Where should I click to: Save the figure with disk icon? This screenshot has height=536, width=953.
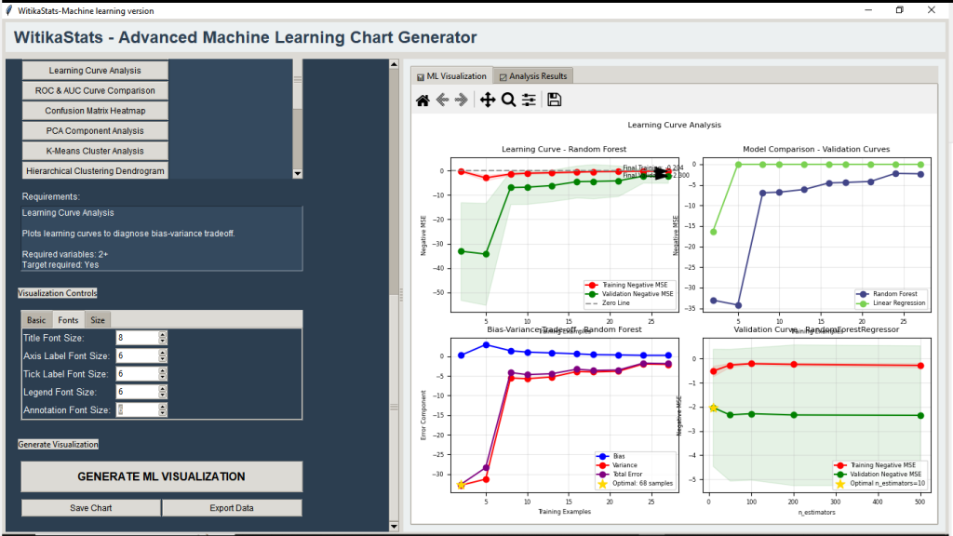[555, 100]
